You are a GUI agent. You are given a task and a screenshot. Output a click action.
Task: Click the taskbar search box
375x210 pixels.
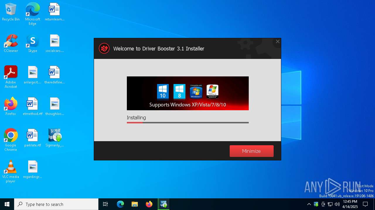[x=56, y=204]
